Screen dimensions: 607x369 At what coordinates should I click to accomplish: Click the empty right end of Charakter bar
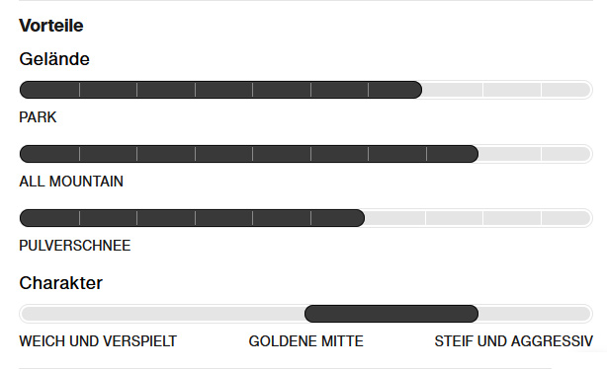tap(536, 314)
